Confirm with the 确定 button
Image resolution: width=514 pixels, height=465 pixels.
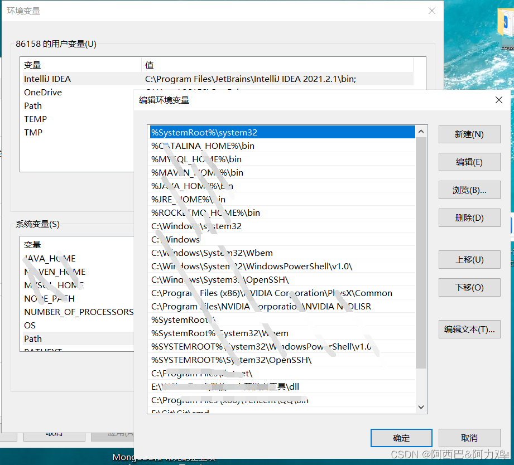pos(401,438)
